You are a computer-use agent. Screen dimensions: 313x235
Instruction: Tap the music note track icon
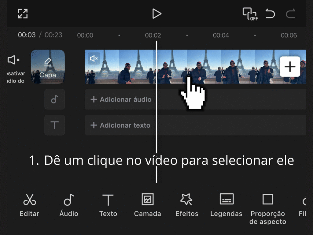click(54, 99)
